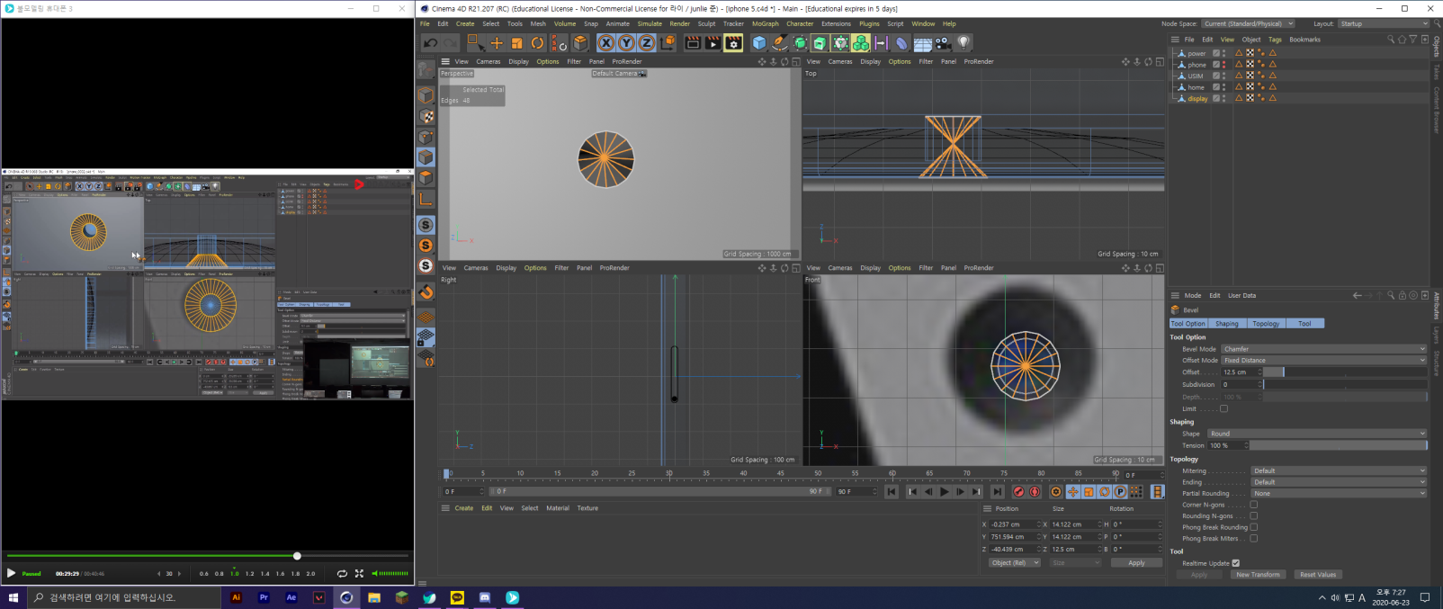
Task: Switch to Model mode in left palette
Action: tap(426, 96)
